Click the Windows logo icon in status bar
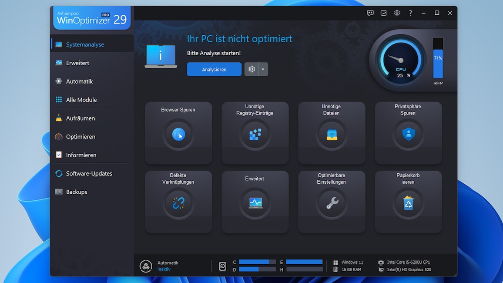The height and width of the screenshot is (283, 503). point(335,263)
